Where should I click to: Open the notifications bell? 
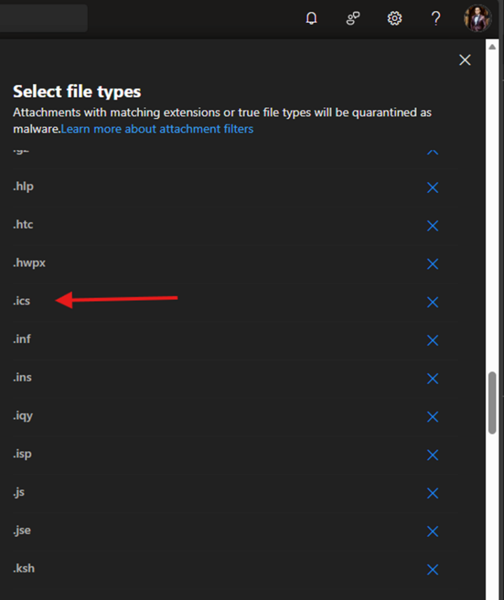click(311, 19)
